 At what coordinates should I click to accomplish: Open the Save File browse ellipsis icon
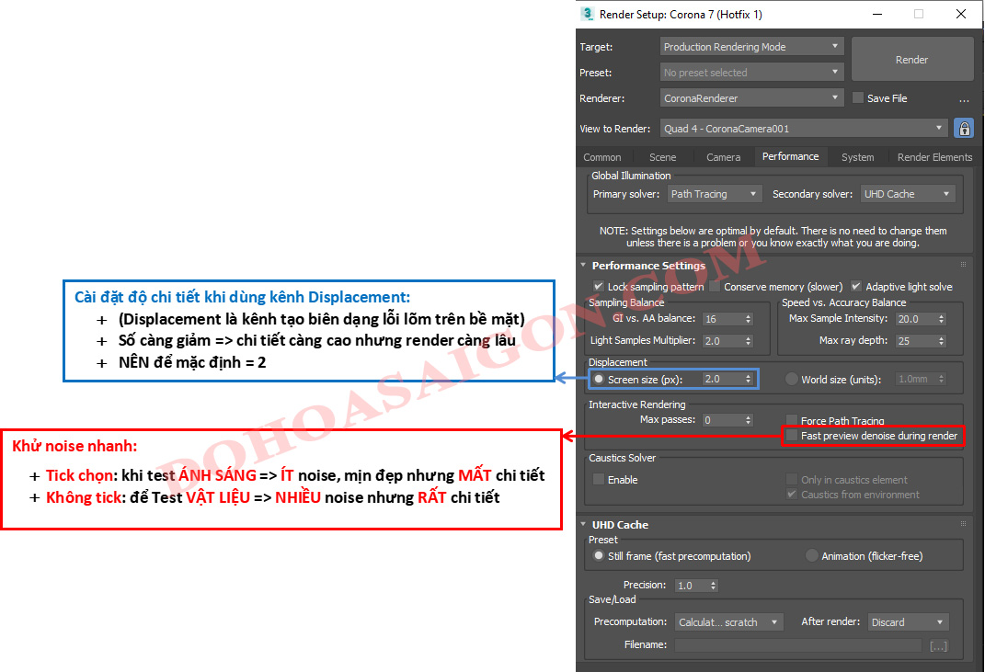pyautogui.click(x=964, y=97)
